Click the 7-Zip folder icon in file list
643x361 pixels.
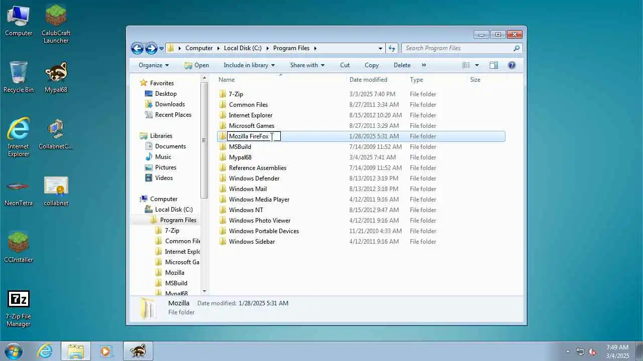click(x=223, y=94)
